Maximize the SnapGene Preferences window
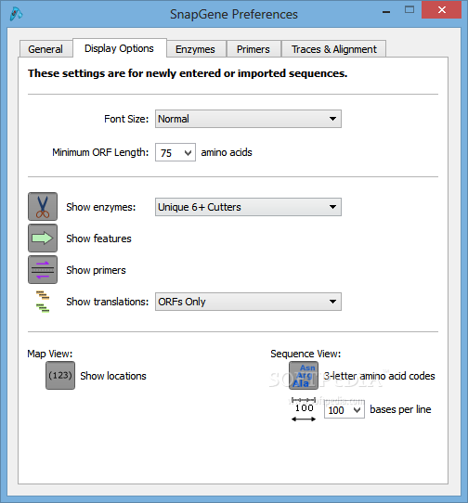 (x=409, y=9)
